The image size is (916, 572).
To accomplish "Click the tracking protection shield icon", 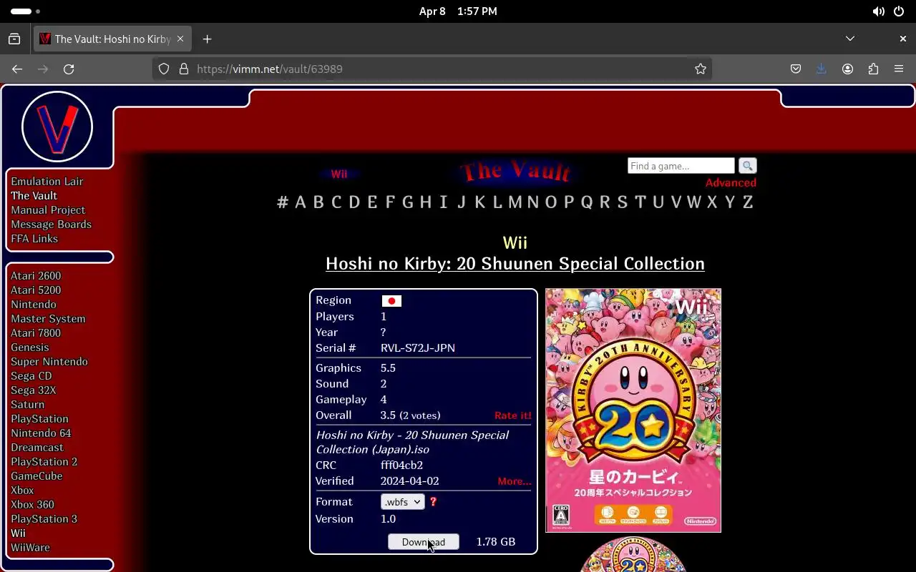I will 164,69.
